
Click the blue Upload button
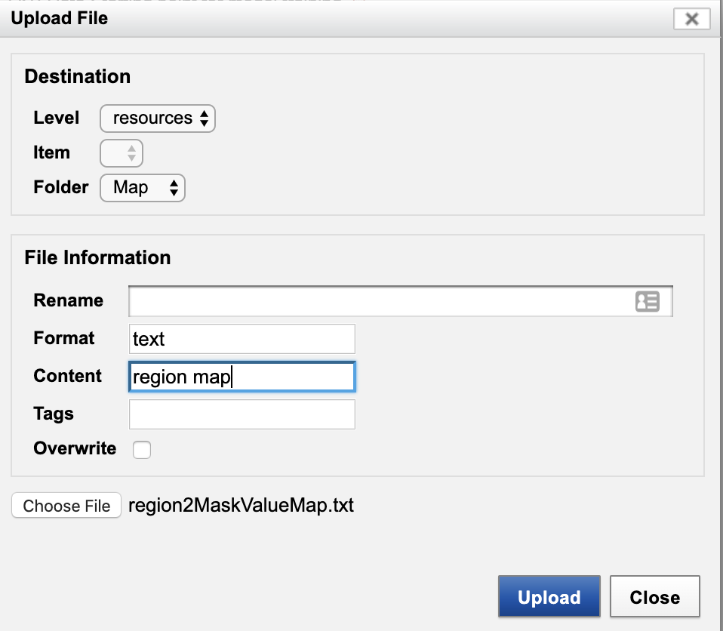549,597
